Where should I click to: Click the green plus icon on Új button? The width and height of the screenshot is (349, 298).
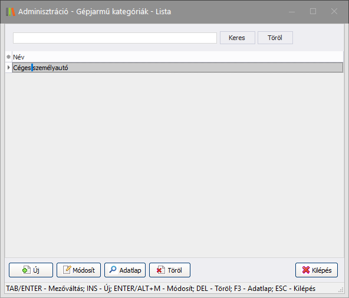tap(27, 270)
